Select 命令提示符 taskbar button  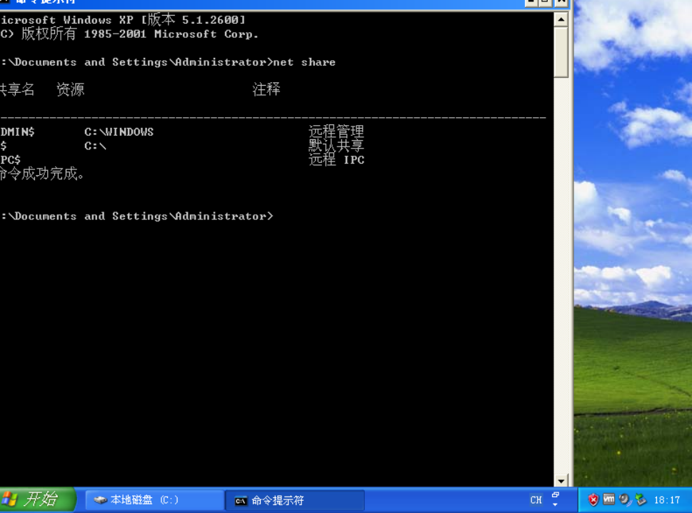tap(295, 500)
